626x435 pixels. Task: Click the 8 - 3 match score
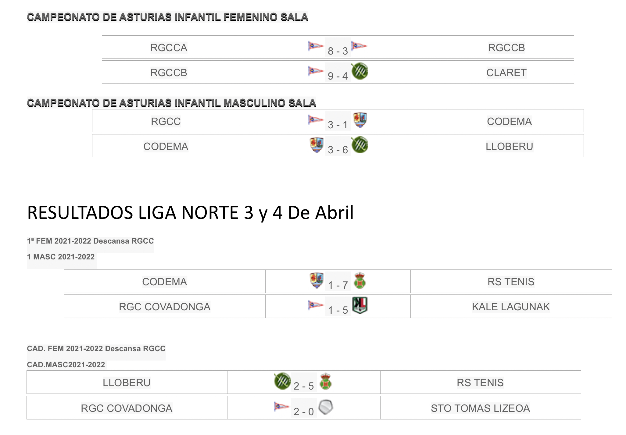point(338,51)
